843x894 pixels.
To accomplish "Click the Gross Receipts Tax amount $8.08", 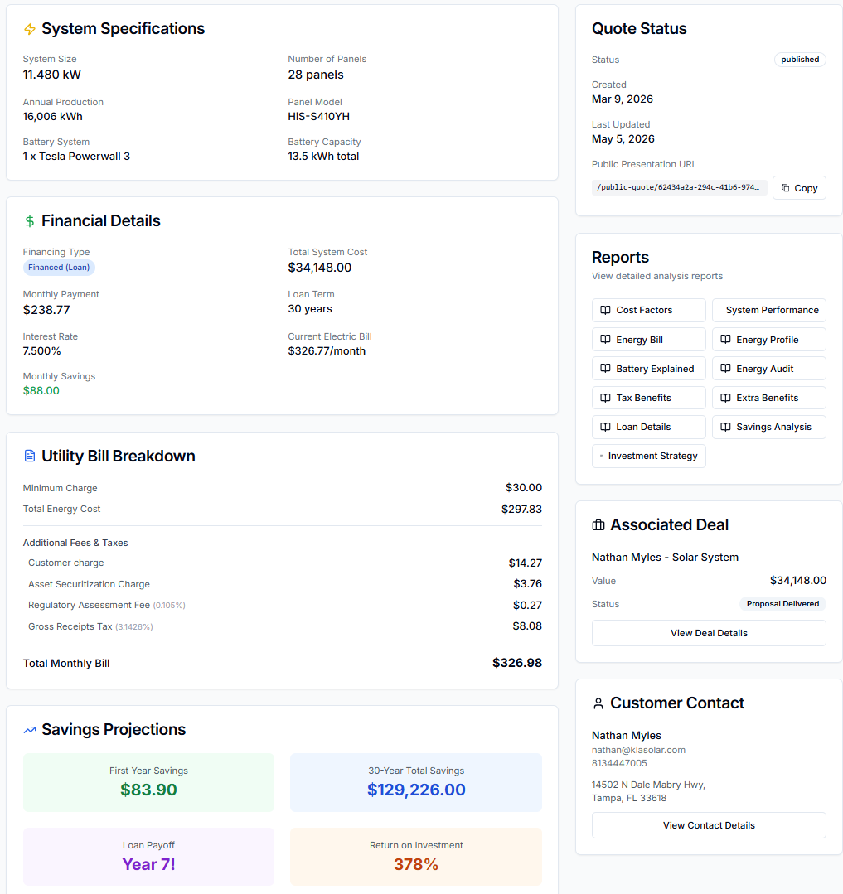I will (527, 626).
